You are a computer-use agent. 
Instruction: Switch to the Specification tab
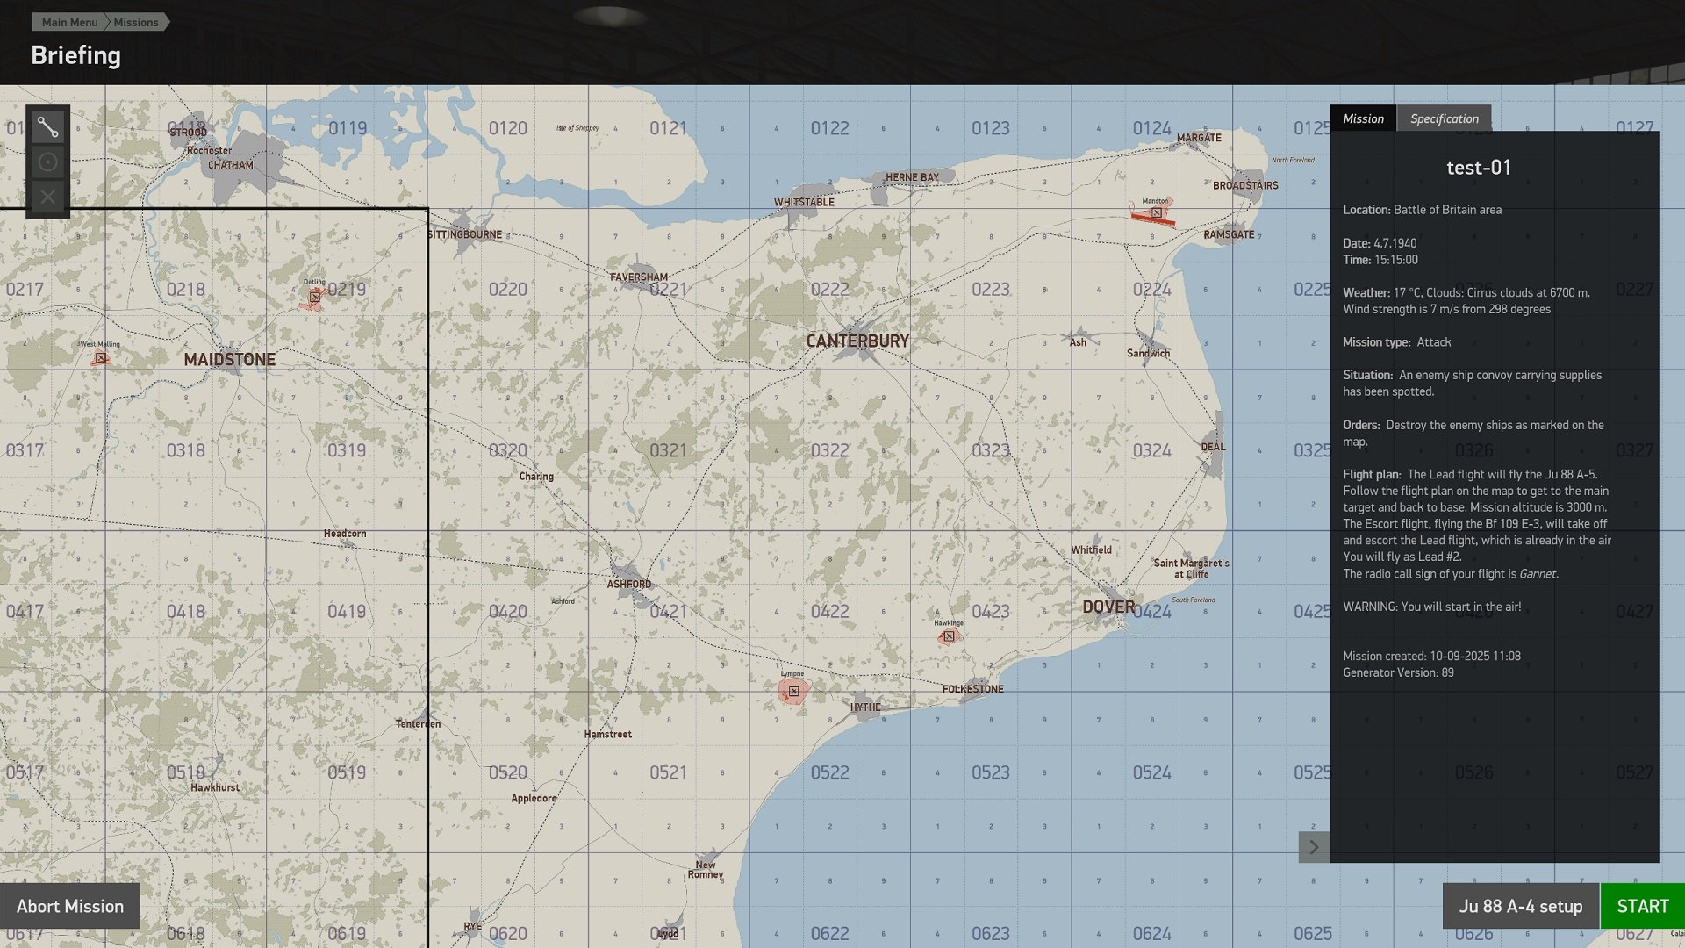tap(1444, 118)
